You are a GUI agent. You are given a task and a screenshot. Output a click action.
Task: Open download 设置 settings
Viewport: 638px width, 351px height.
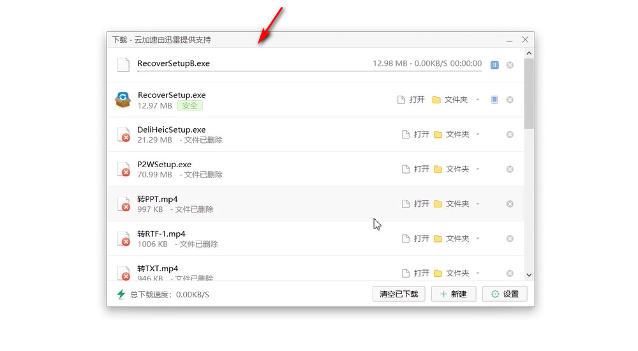click(x=505, y=294)
